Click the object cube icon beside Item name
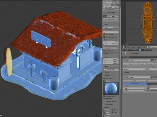This screenshot has width=157, height=117. pyautogui.click(x=105, y=70)
